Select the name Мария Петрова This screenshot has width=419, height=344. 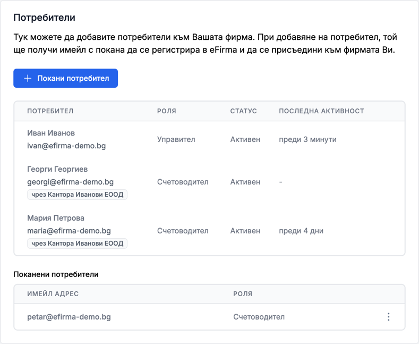click(56, 218)
